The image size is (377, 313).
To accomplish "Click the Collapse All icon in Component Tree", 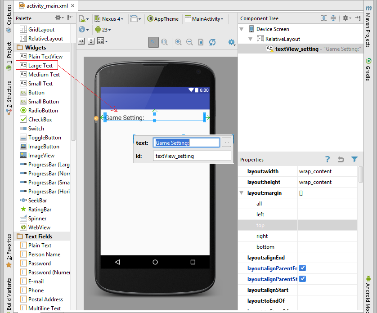I will pyautogui.click(x=333, y=18).
